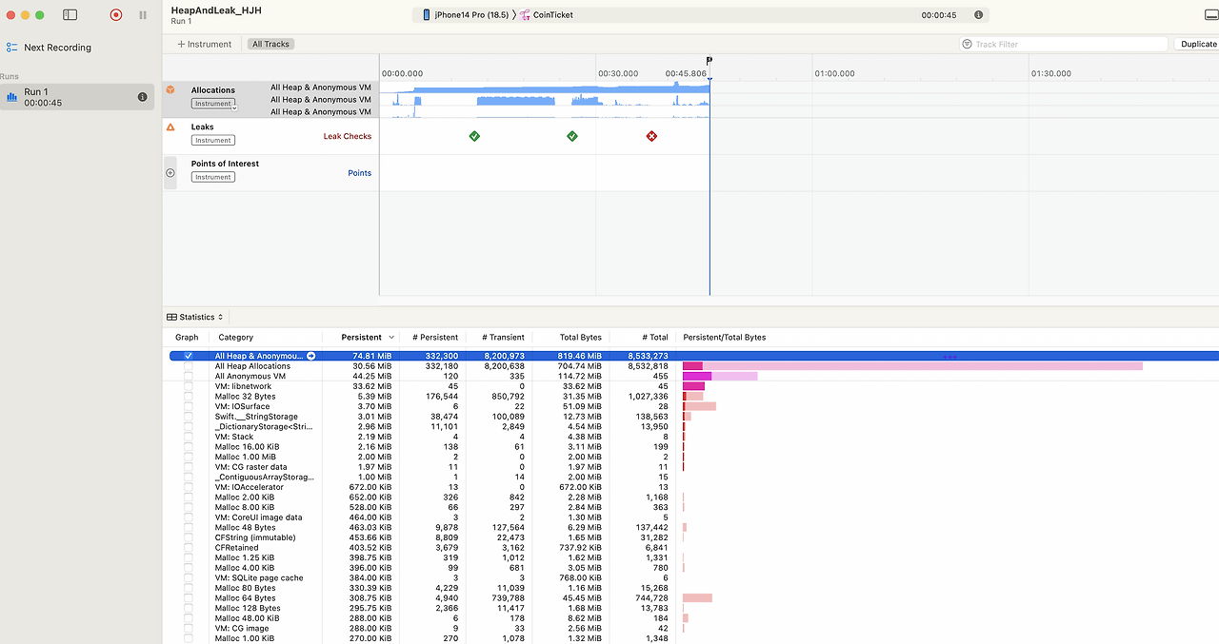Click the playhead marker at 00:45.806
Image resolution: width=1219 pixels, height=644 pixels.
pos(709,61)
